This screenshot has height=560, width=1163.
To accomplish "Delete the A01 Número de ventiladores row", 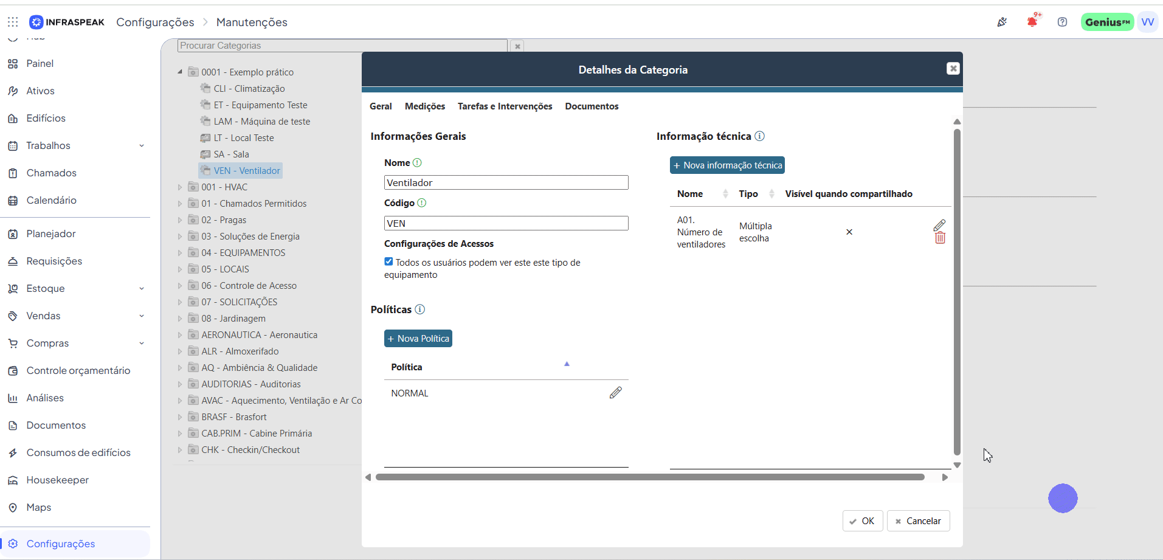I will tap(940, 238).
